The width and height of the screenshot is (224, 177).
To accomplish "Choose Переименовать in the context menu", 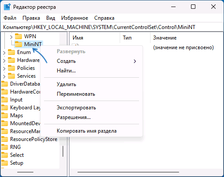I will coord(92,94).
